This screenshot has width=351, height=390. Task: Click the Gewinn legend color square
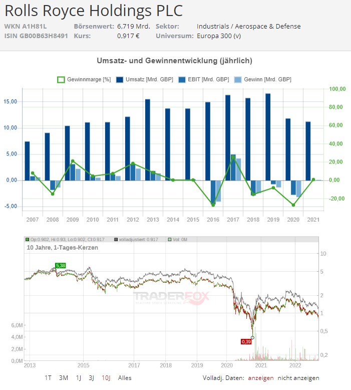coord(238,80)
